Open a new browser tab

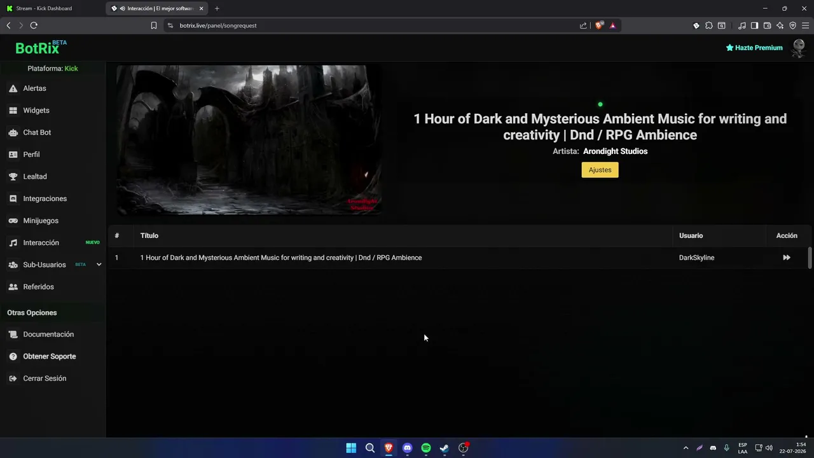coord(217,8)
